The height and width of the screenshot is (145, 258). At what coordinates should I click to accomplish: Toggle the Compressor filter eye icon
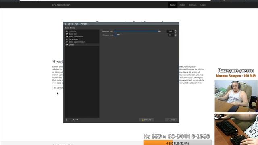coord(67,39)
